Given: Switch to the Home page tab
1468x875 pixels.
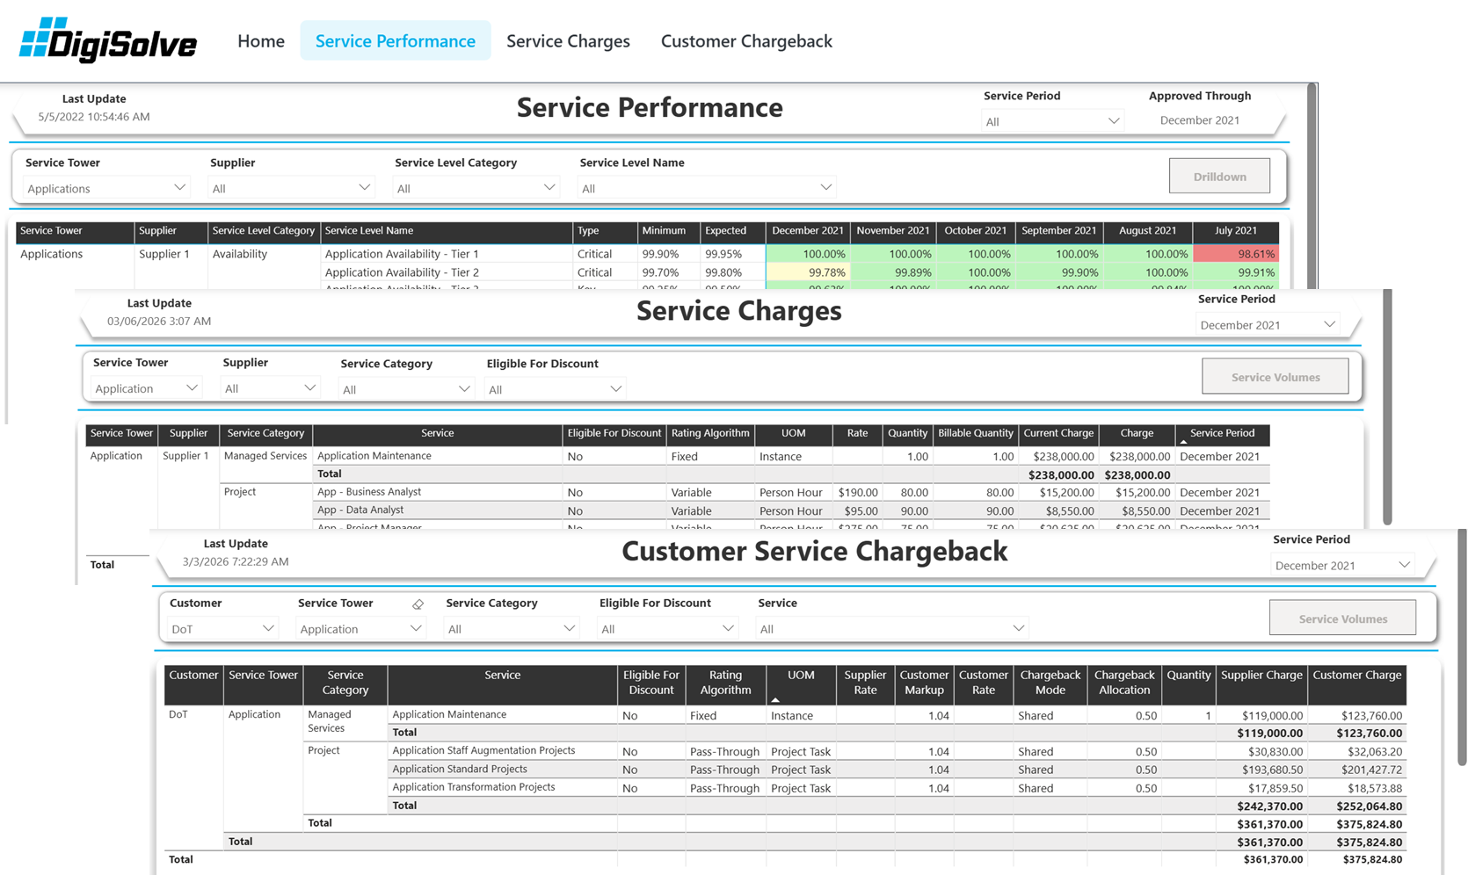Looking at the screenshot, I should (x=260, y=40).
